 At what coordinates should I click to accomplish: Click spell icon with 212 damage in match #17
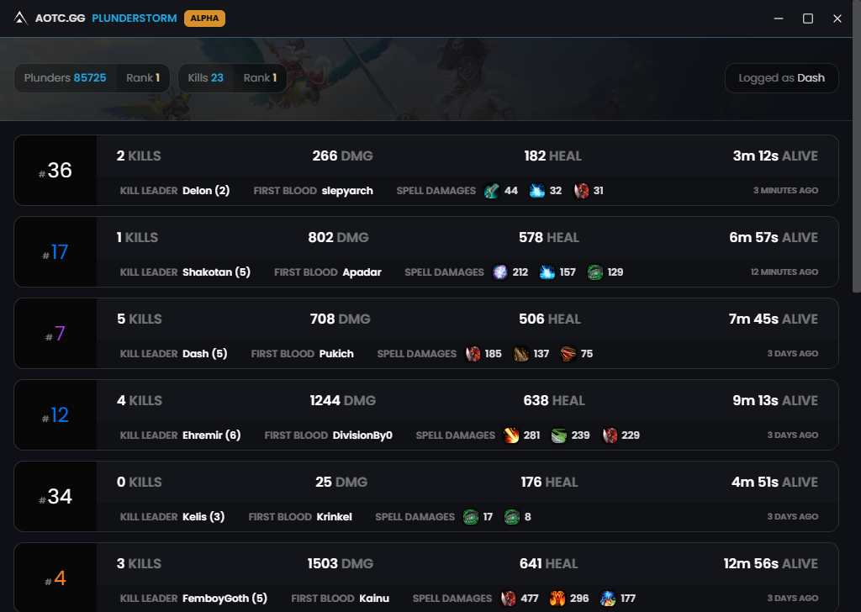coord(499,272)
